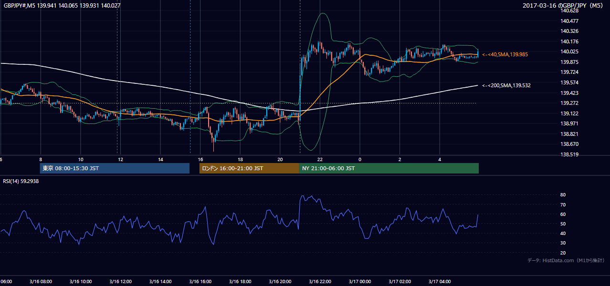The height and width of the screenshot is (286, 610).
Task: Click the RSI 70 level label
Action: pos(563,204)
